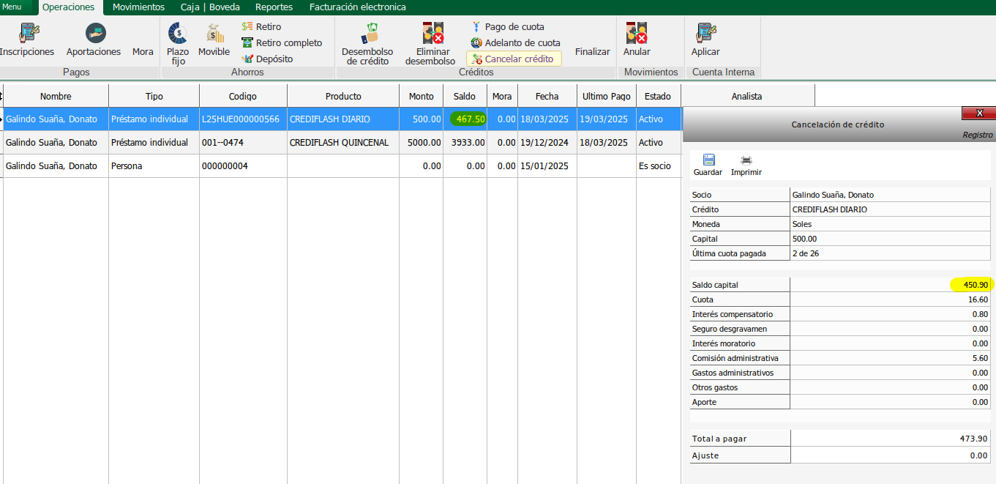Click Aplicar in Cuenta Interna
Viewport: 996px width, 484px height.
point(705,34)
